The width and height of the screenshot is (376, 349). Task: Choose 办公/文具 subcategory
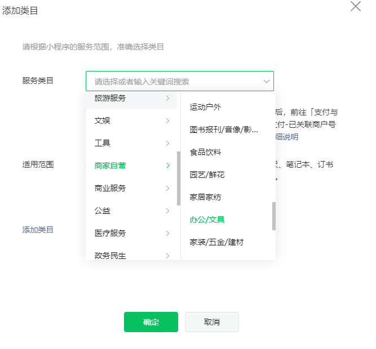[207, 220]
